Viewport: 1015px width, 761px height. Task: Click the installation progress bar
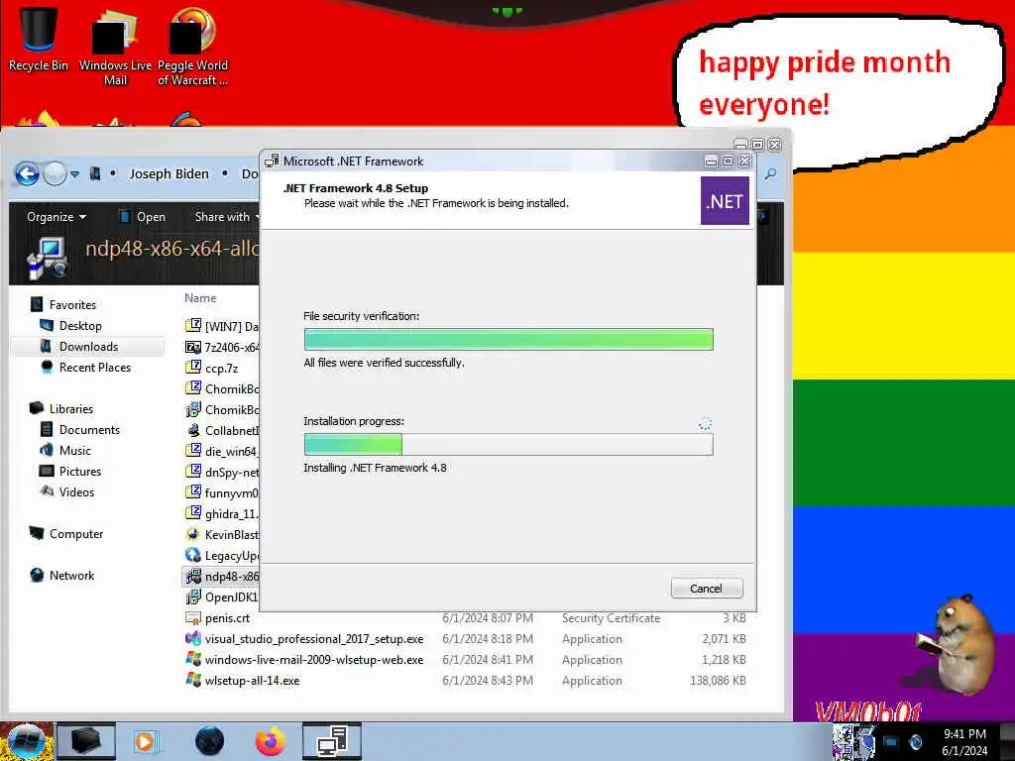[x=508, y=445]
